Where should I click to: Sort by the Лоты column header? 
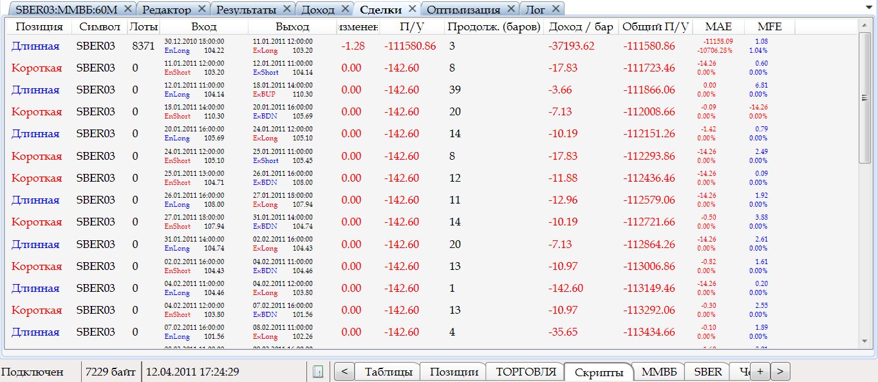[x=143, y=26]
